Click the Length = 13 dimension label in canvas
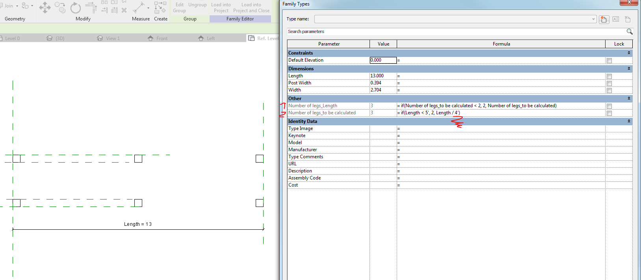Viewport: 641px width, 280px height. 138,224
